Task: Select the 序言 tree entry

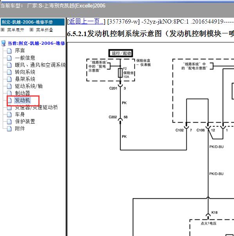Action: click(x=20, y=50)
